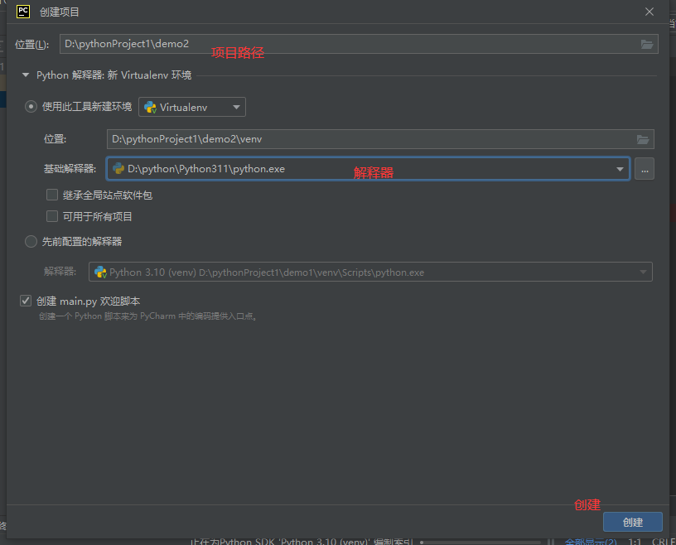Close the create project dialog

[x=649, y=12]
